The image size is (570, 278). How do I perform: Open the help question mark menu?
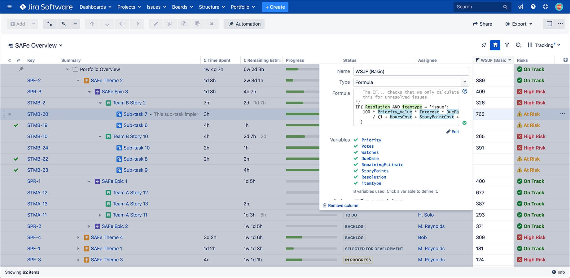coord(533,7)
